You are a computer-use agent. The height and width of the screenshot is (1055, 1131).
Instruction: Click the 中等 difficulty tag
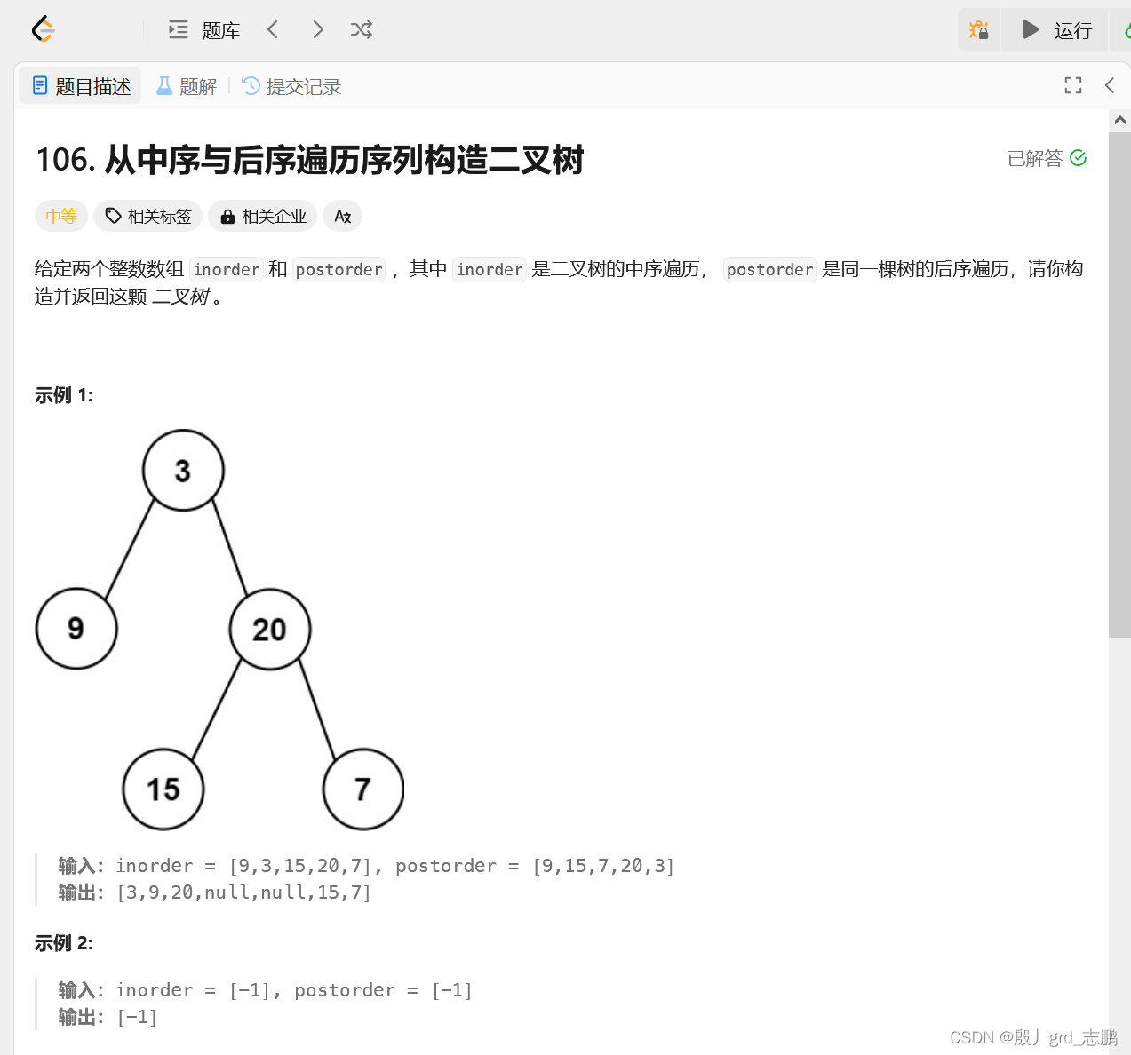tap(61, 216)
